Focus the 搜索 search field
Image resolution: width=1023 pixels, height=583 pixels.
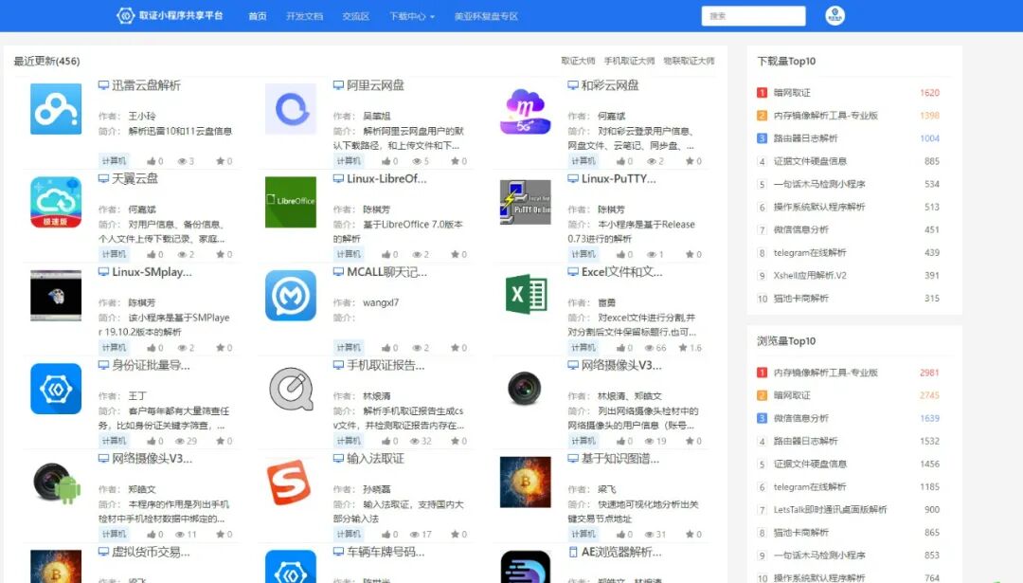754,16
